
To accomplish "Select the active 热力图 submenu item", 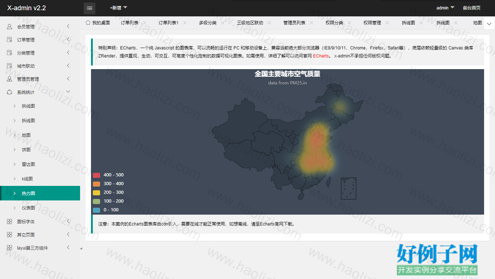I will coord(40,193).
